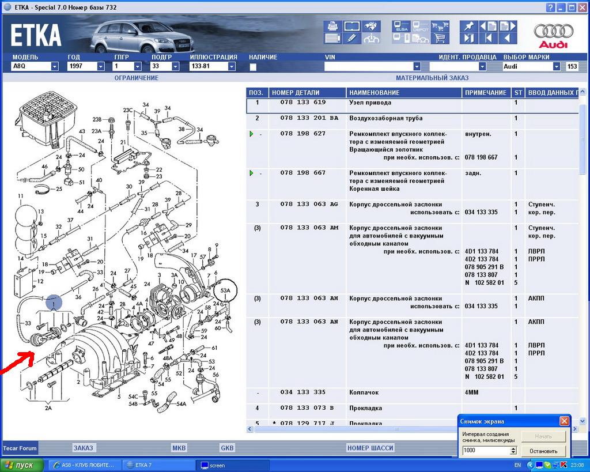Screen dimensions: 590x472
Task: Switch to the НОМЕР ШАССИ tab
Action: pos(370,448)
